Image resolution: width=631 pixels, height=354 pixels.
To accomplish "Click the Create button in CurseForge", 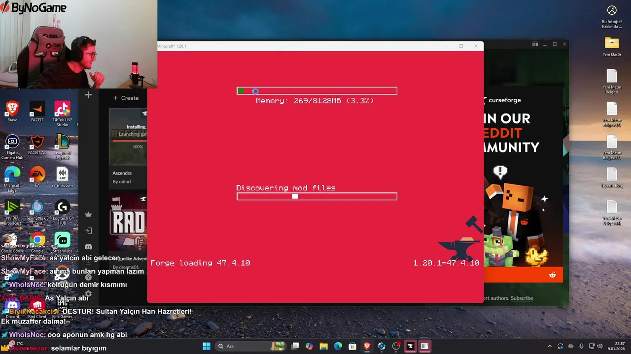I will tap(126, 98).
